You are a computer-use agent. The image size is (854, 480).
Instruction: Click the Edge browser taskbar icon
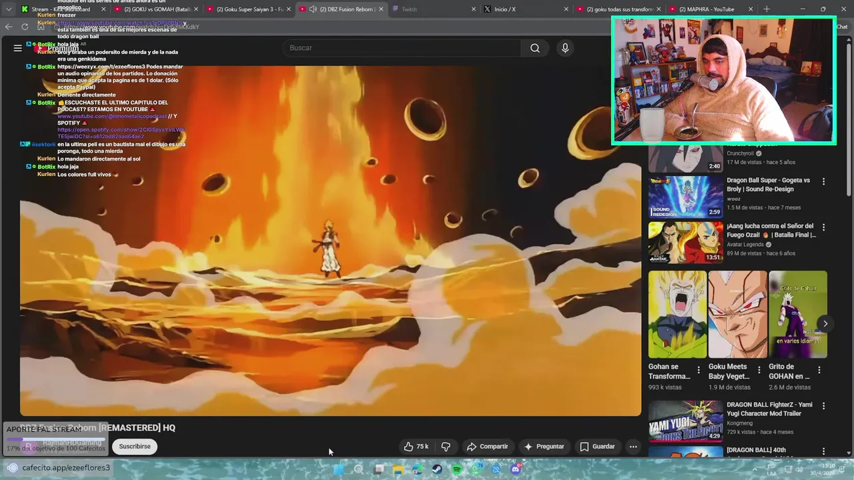[x=418, y=469]
